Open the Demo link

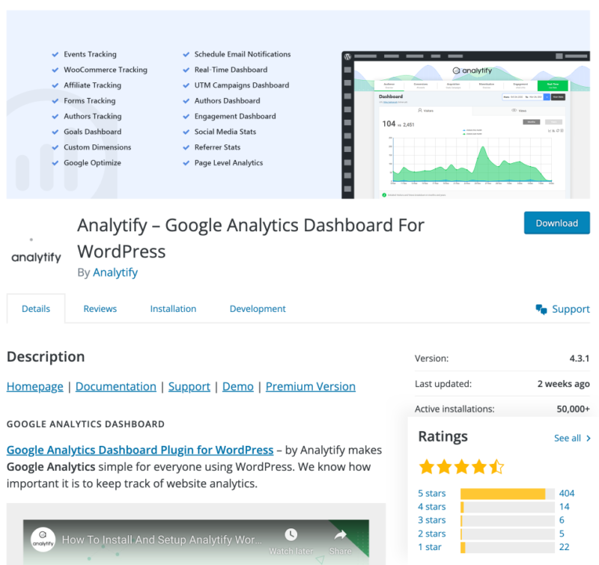pyautogui.click(x=237, y=386)
